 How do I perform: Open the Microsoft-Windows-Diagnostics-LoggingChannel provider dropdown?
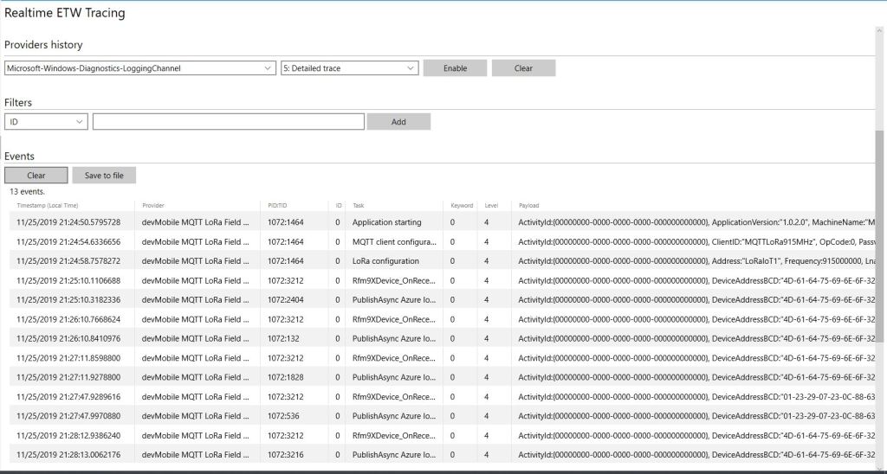click(x=139, y=68)
